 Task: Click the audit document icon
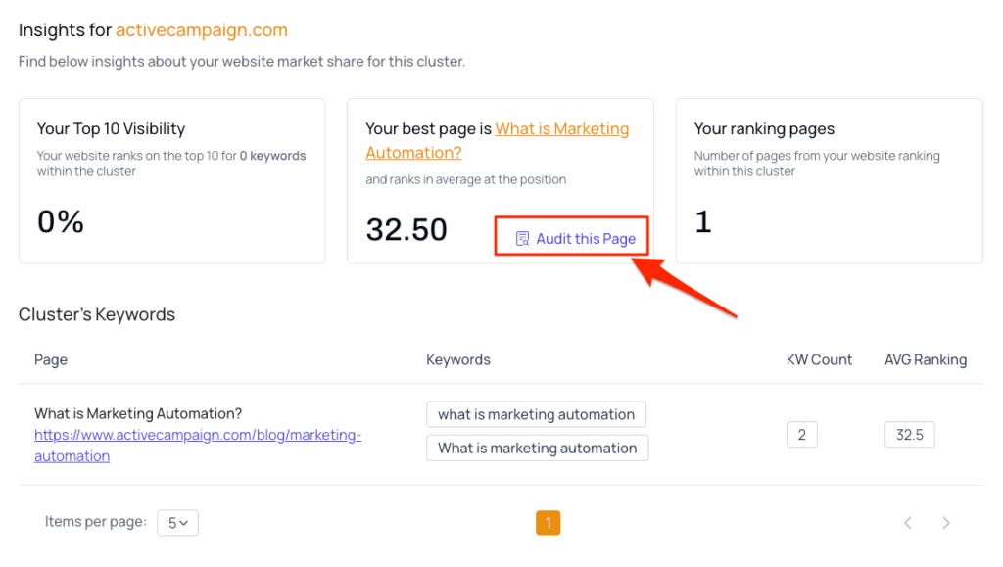tap(522, 238)
